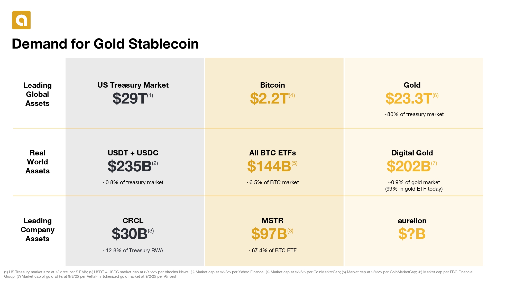The image size is (514, 289).
Task: Select the Digital Gold $202B figure
Action: 409,166
